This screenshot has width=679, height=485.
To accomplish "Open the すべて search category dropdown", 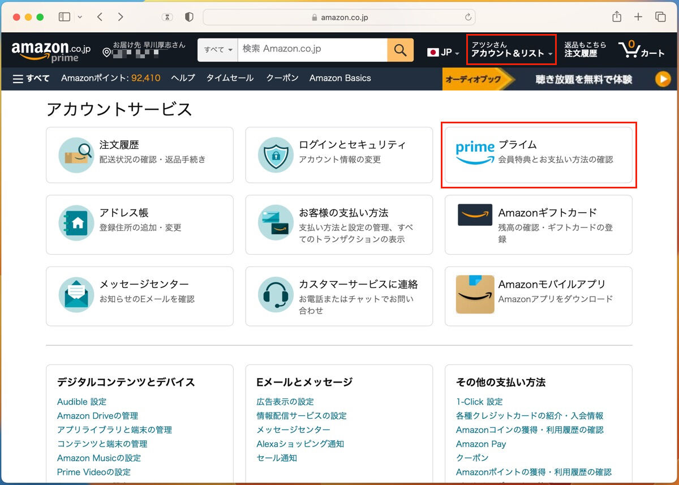I will click(x=218, y=50).
